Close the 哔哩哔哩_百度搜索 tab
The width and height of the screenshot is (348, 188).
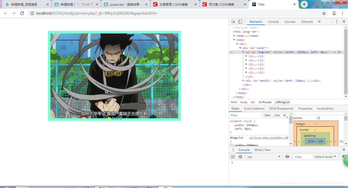(47, 4)
